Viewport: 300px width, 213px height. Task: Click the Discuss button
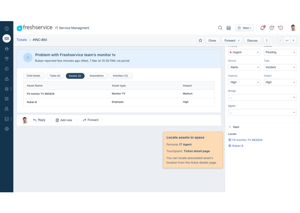coord(253,41)
